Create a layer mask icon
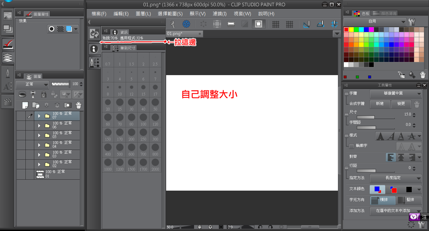The width and height of the screenshot is (429, 231). 68,105
